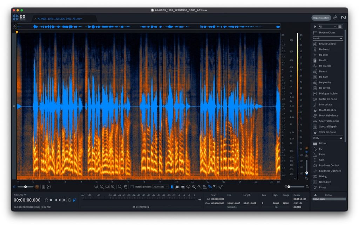
Task: Toggle the record button
Action: coord(51,200)
